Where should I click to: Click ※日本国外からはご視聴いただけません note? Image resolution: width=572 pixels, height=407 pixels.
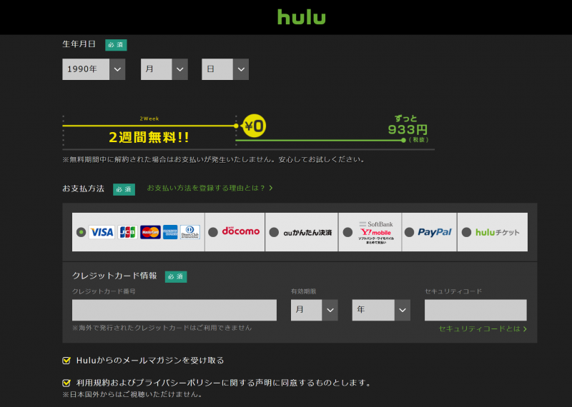[132, 394]
